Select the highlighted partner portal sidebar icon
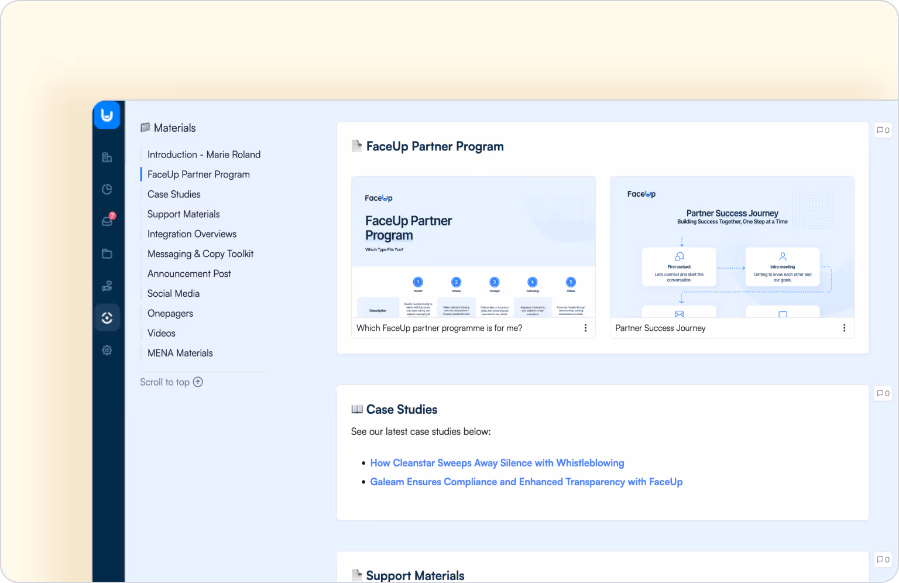The height and width of the screenshot is (583, 899). coord(107,318)
